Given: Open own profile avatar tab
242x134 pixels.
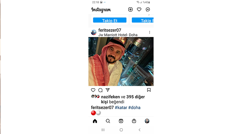Looking at the screenshot, I should (x=147, y=121).
